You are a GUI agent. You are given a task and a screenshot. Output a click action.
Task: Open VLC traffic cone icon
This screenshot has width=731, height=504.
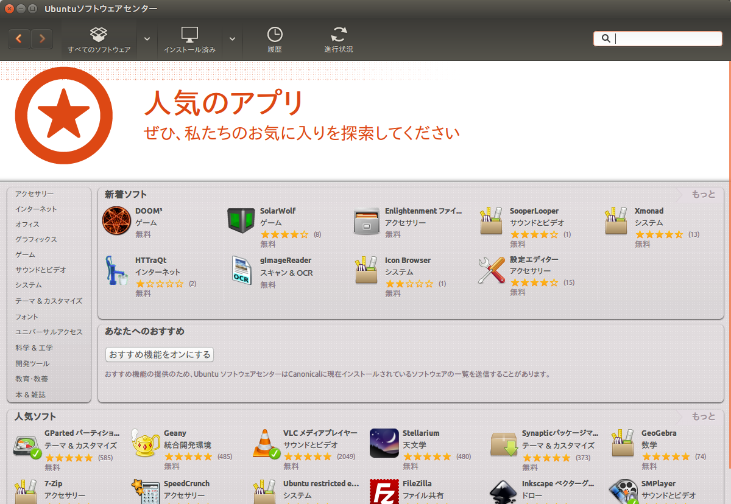pos(266,444)
